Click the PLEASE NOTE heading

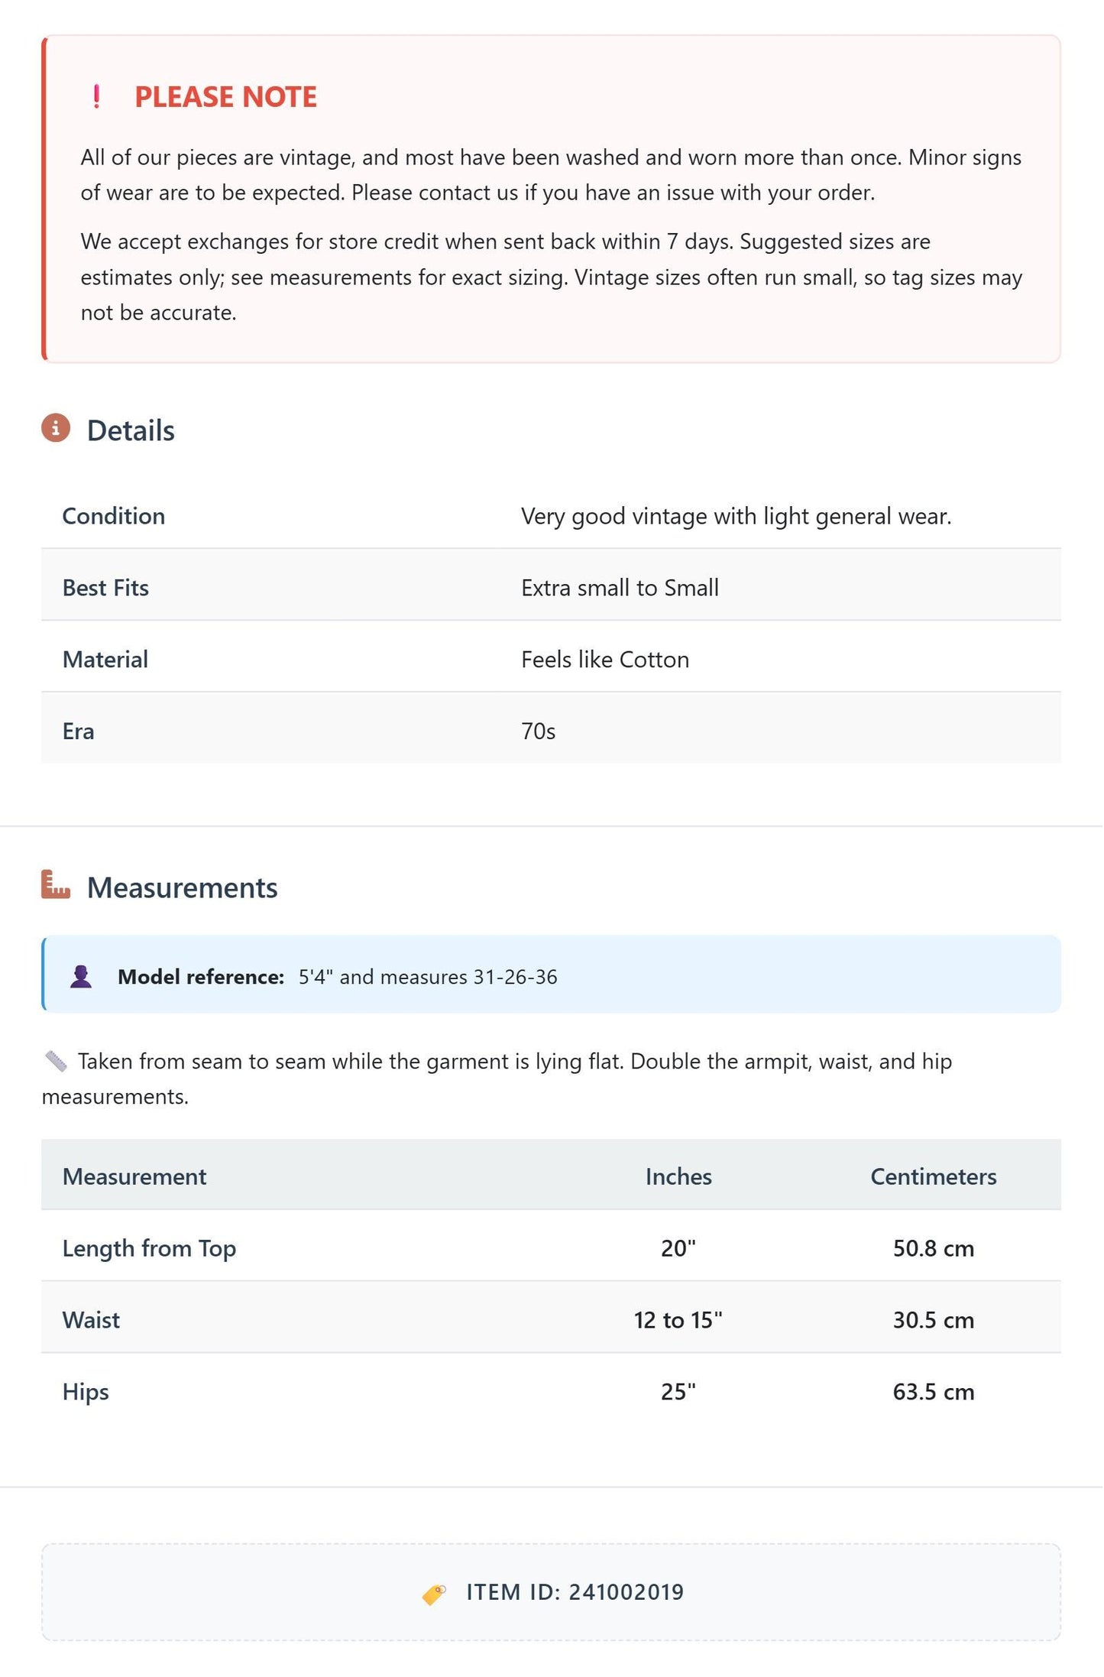(x=225, y=97)
